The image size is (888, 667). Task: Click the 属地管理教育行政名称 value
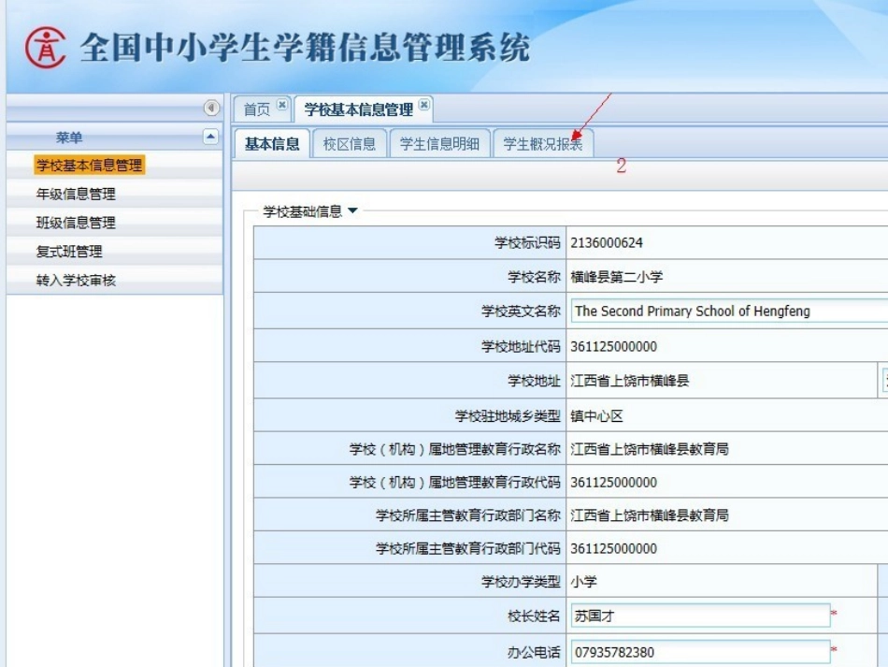pos(649,449)
